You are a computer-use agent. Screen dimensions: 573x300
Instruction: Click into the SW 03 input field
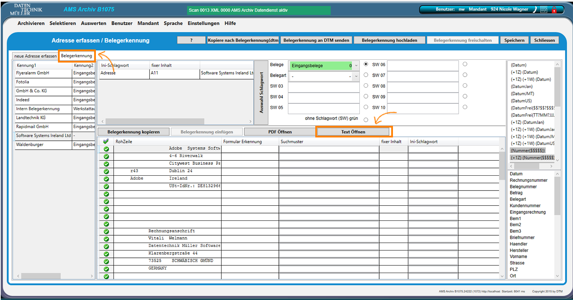[324, 86]
